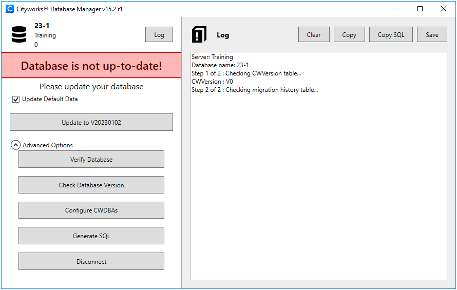Open the Log button under the database name
The height and width of the screenshot is (290, 457).
(159, 35)
